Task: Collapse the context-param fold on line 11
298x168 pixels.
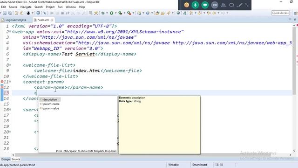Action: (10, 82)
